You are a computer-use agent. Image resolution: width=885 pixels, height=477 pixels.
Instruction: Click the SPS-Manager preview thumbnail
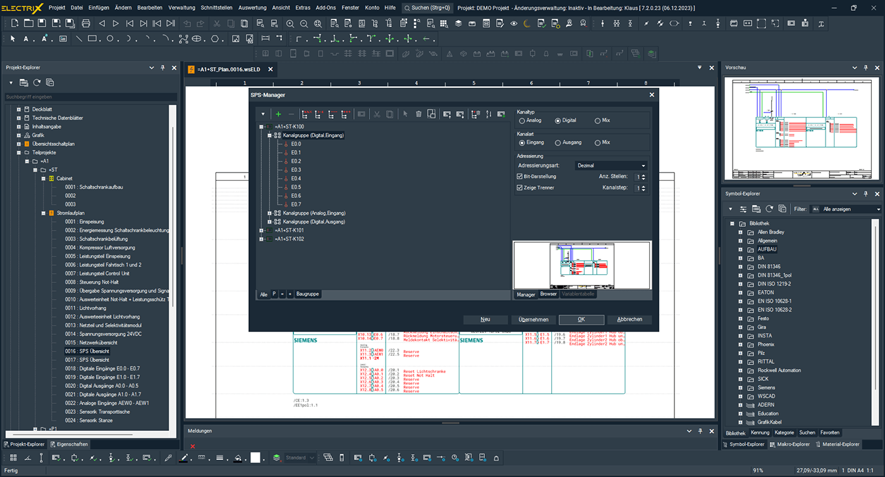(582, 265)
